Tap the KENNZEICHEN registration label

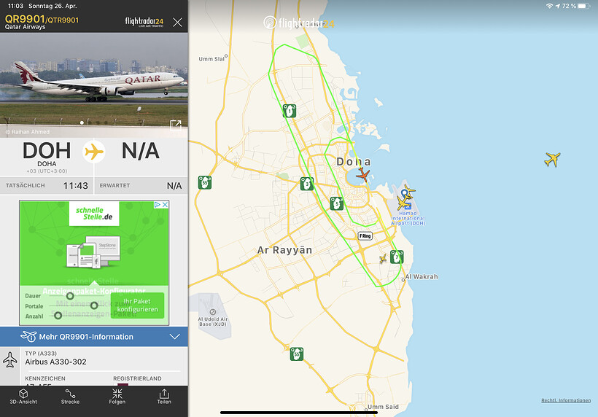45,378
